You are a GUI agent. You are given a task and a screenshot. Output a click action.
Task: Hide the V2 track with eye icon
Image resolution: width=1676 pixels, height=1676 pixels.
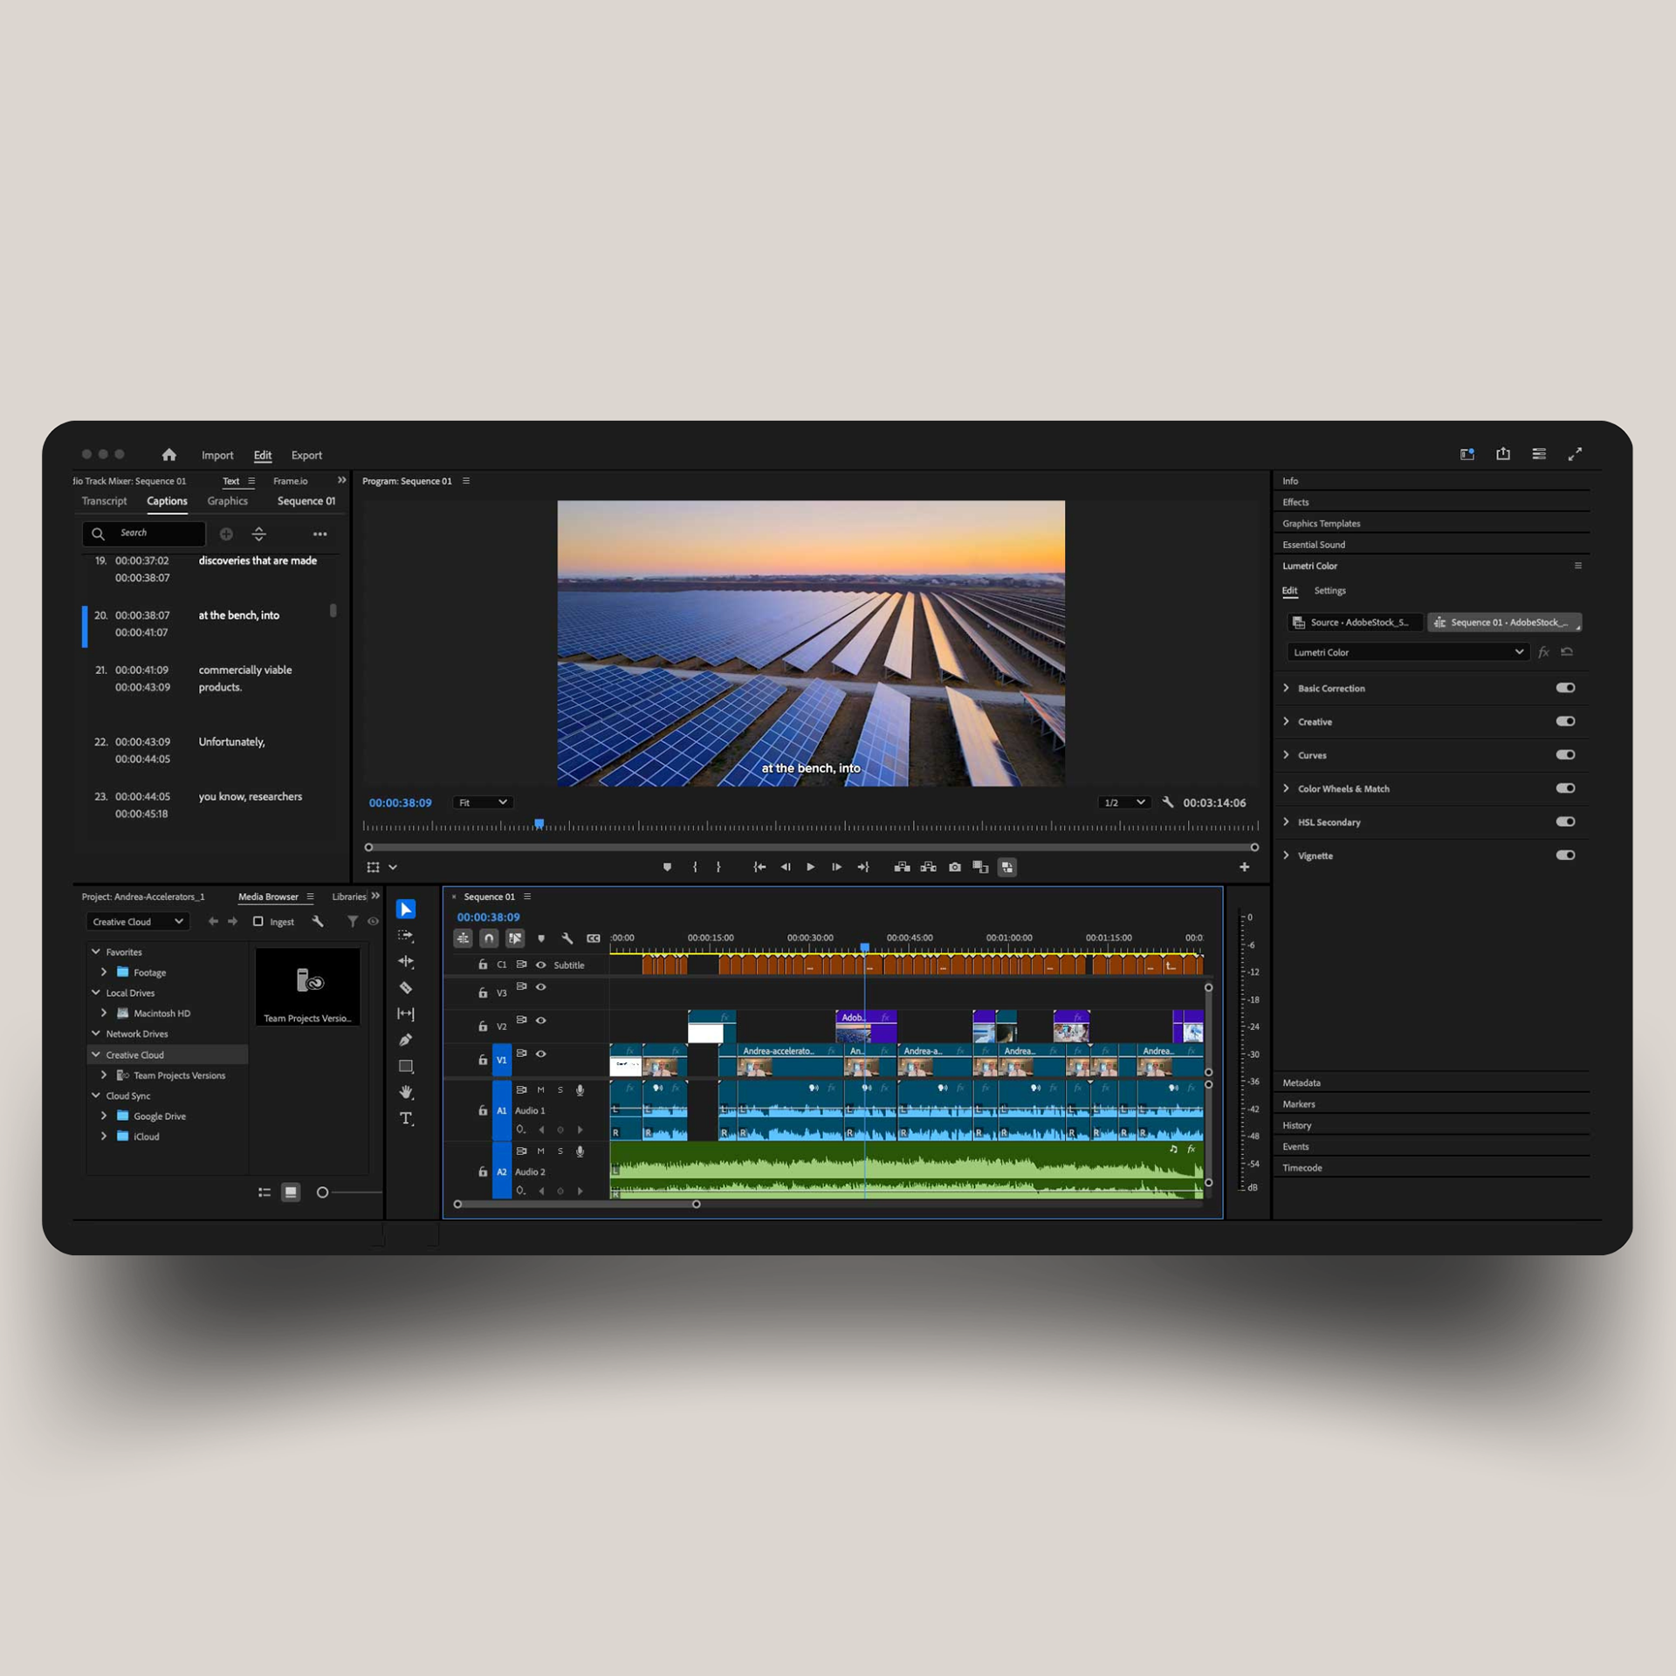[x=541, y=1020]
